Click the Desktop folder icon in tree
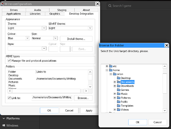 tap(119, 78)
